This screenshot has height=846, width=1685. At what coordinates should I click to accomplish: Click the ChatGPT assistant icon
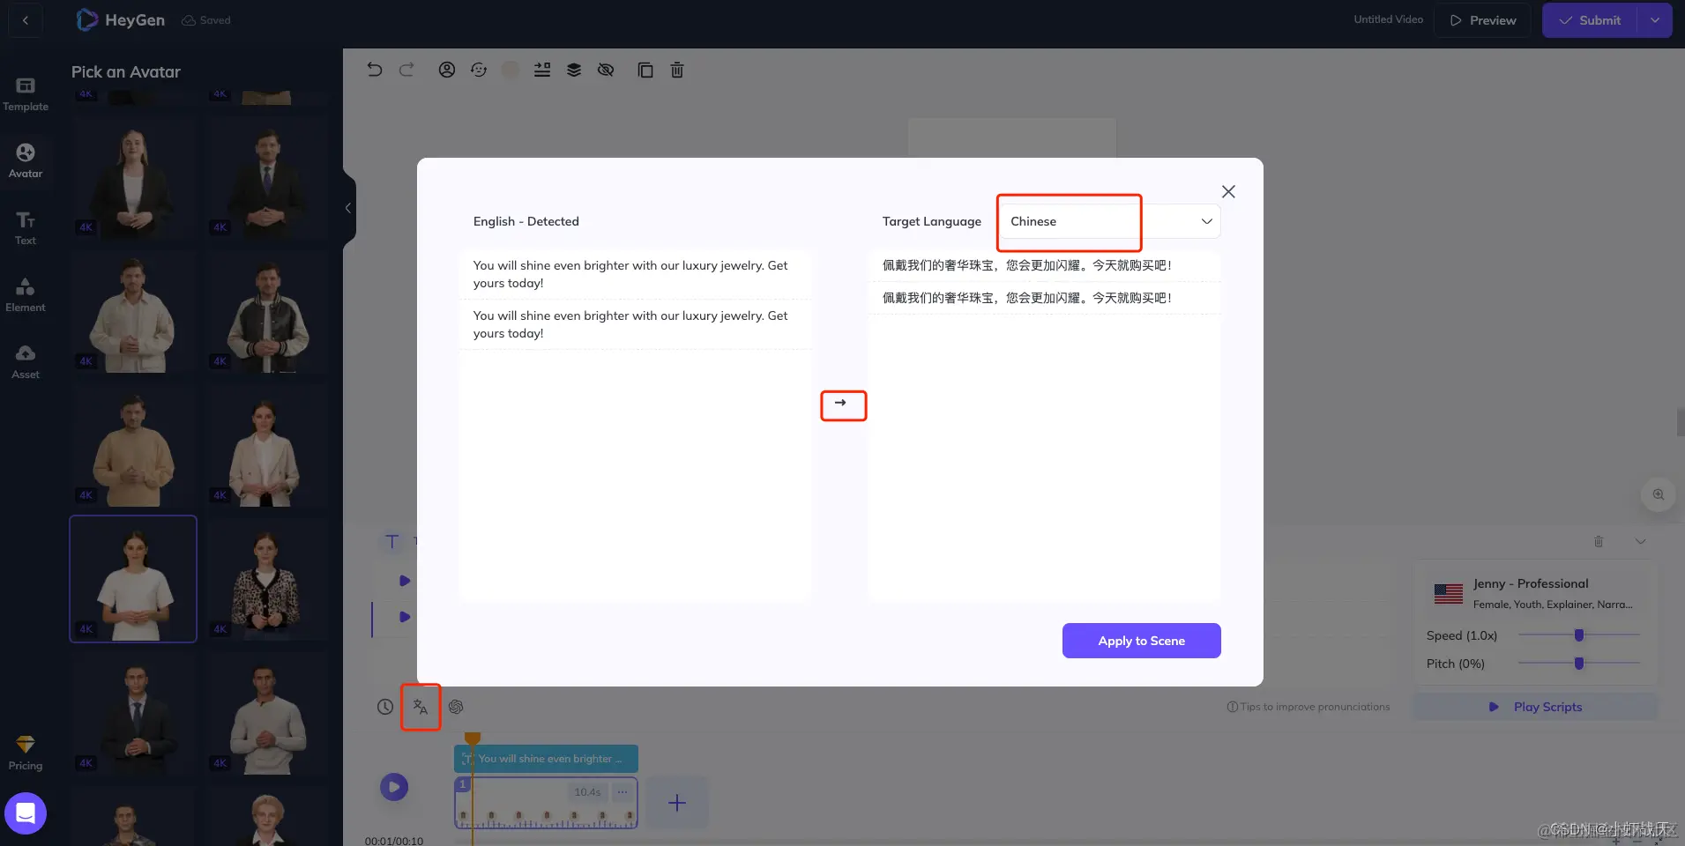[456, 707]
